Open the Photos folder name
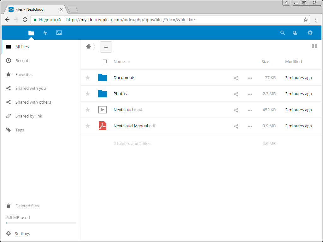 coord(120,94)
